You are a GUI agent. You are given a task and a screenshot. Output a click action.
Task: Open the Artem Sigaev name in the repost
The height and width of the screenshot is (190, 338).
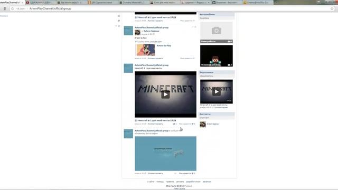pyautogui.click(x=152, y=31)
